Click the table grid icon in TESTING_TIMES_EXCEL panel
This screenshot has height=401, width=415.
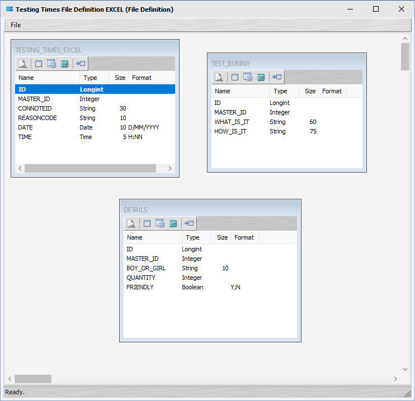click(x=39, y=64)
